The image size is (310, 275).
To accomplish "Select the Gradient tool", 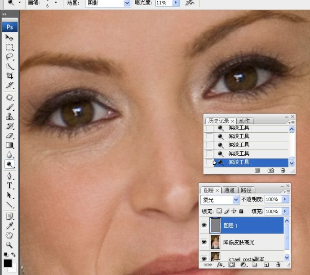I will (x=9, y=145).
